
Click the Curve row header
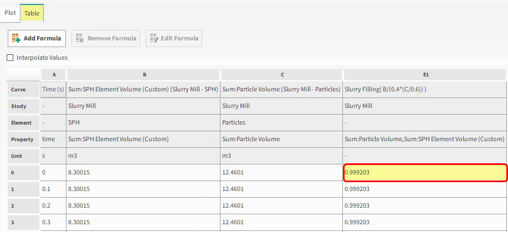coord(23,89)
